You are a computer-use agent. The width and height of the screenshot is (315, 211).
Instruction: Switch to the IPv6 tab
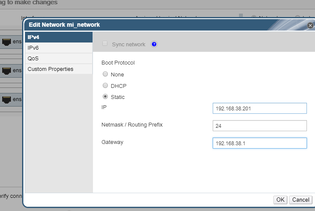pos(59,48)
